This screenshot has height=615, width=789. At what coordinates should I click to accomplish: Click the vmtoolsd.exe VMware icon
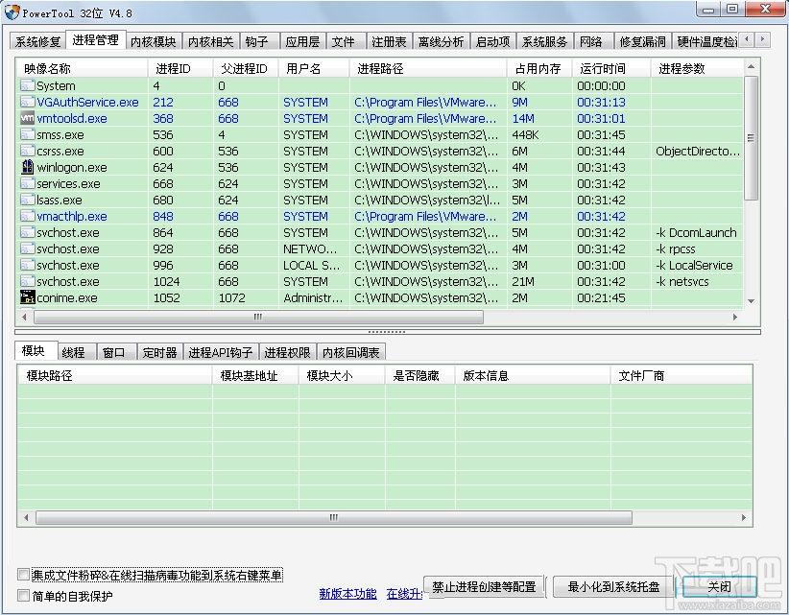(26, 118)
